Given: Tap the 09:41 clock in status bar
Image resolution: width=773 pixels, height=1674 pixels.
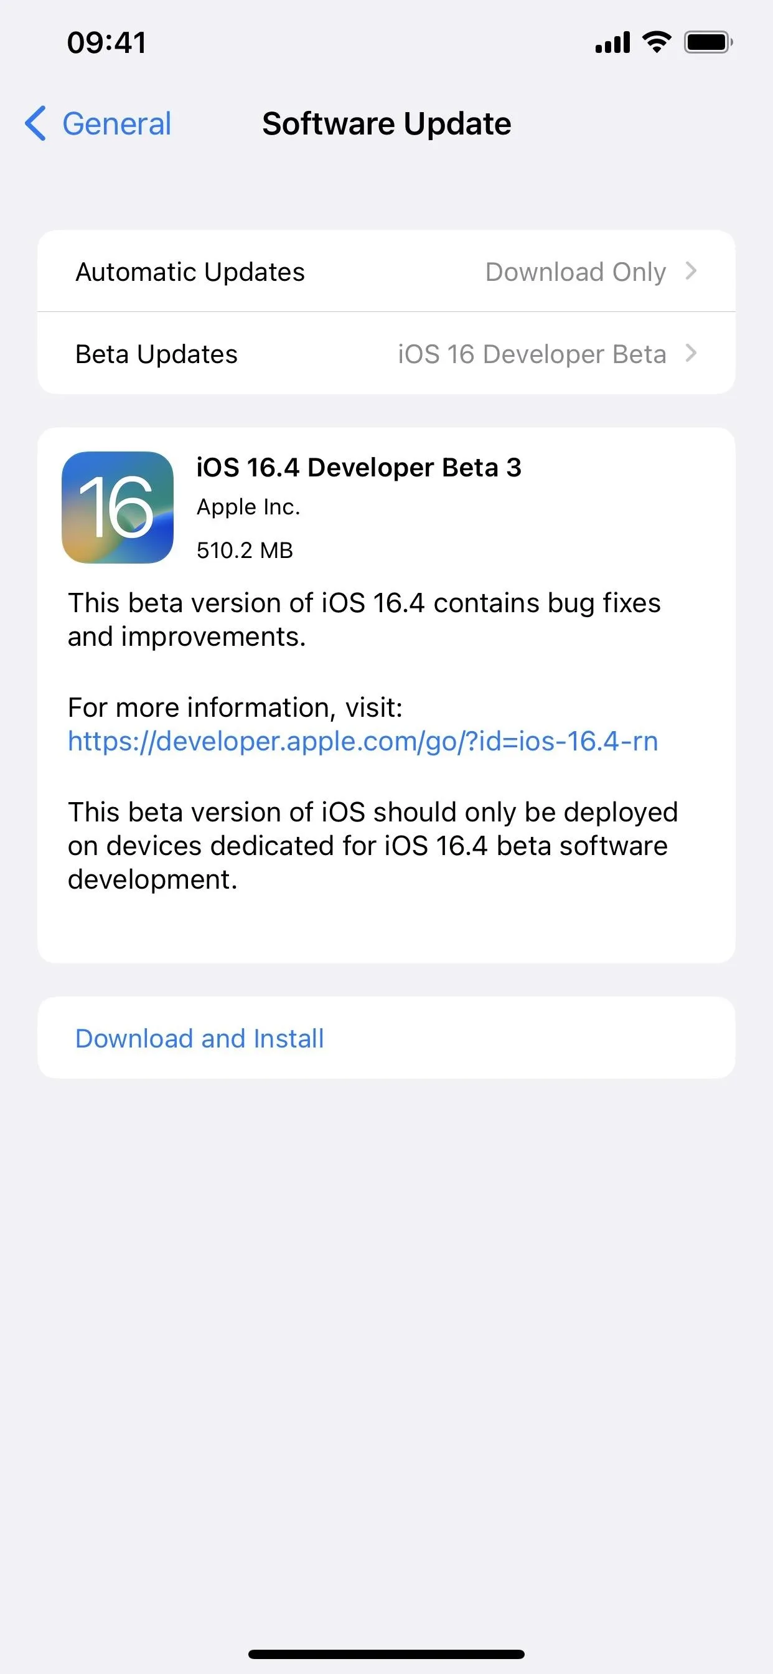Looking at the screenshot, I should tap(107, 43).
